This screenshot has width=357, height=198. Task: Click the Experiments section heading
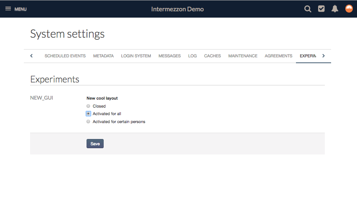click(55, 80)
